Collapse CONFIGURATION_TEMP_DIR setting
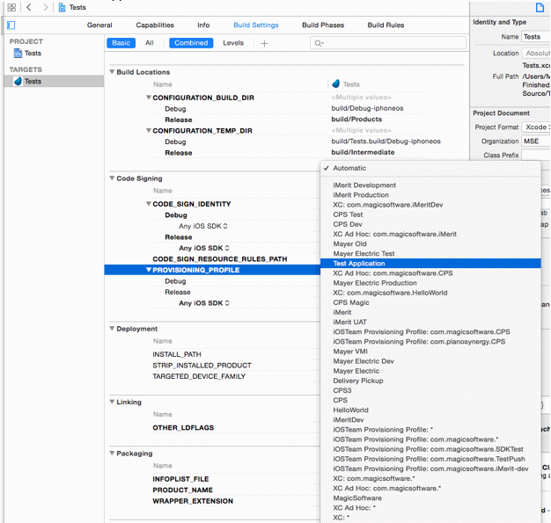The image size is (551, 523). point(149,131)
